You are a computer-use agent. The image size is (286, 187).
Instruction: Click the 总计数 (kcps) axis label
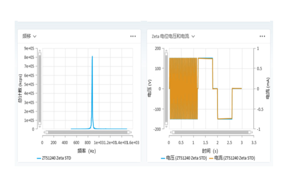pos(20,88)
